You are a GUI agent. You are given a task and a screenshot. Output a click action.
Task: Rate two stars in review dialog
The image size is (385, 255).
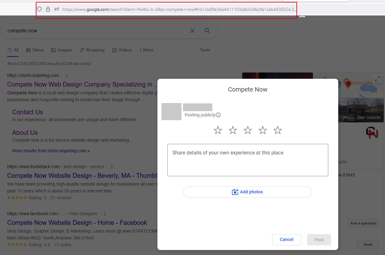click(x=233, y=130)
